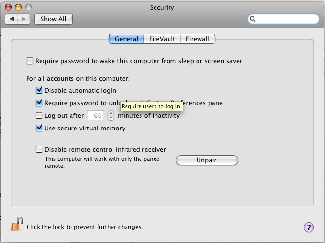Viewport: 325px width, 243px height.
Task: Click the magnifying glass search icon
Action: click(x=253, y=19)
